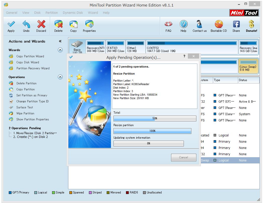Select the Linux Swap 518 MB partition block
This screenshot has height=203, width=264.
[x=248, y=66]
